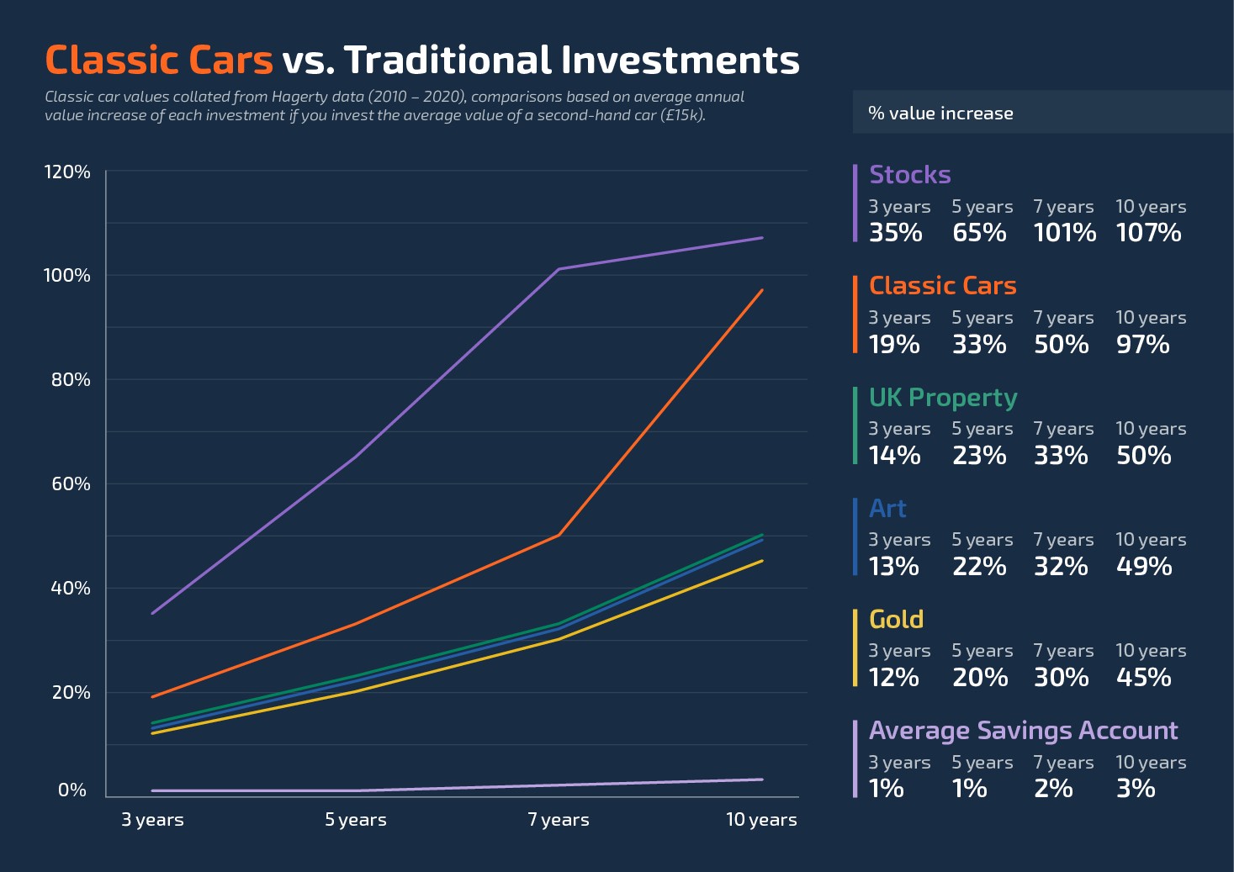Viewport: 1234px width, 872px height.
Task: Click the 0% y-axis label
Action: coord(72,790)
